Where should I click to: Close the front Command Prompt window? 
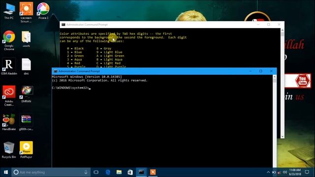point(271,71)
